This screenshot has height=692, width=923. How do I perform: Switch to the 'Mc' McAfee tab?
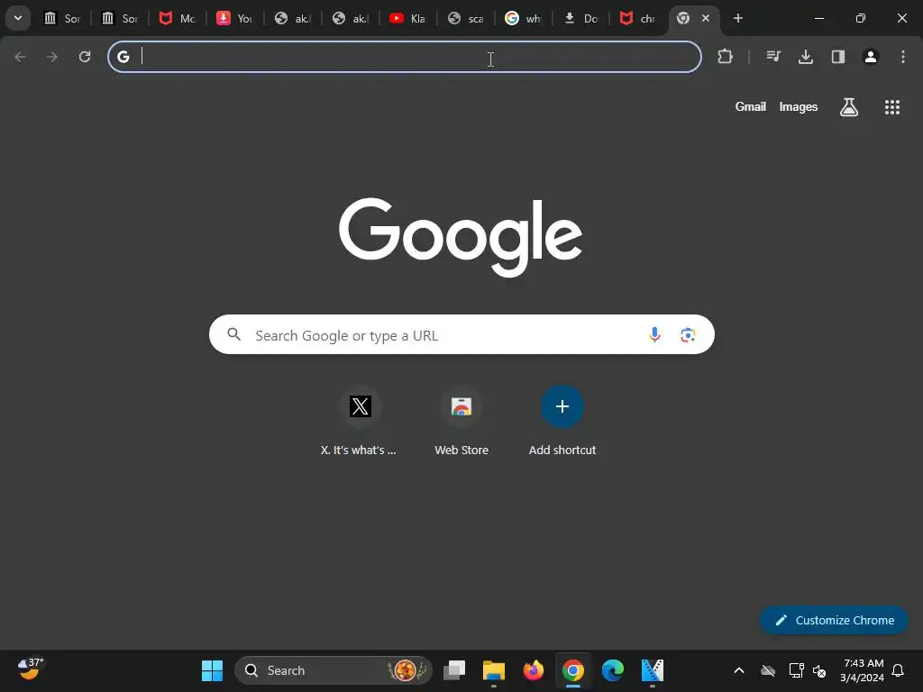coord(178,18)
